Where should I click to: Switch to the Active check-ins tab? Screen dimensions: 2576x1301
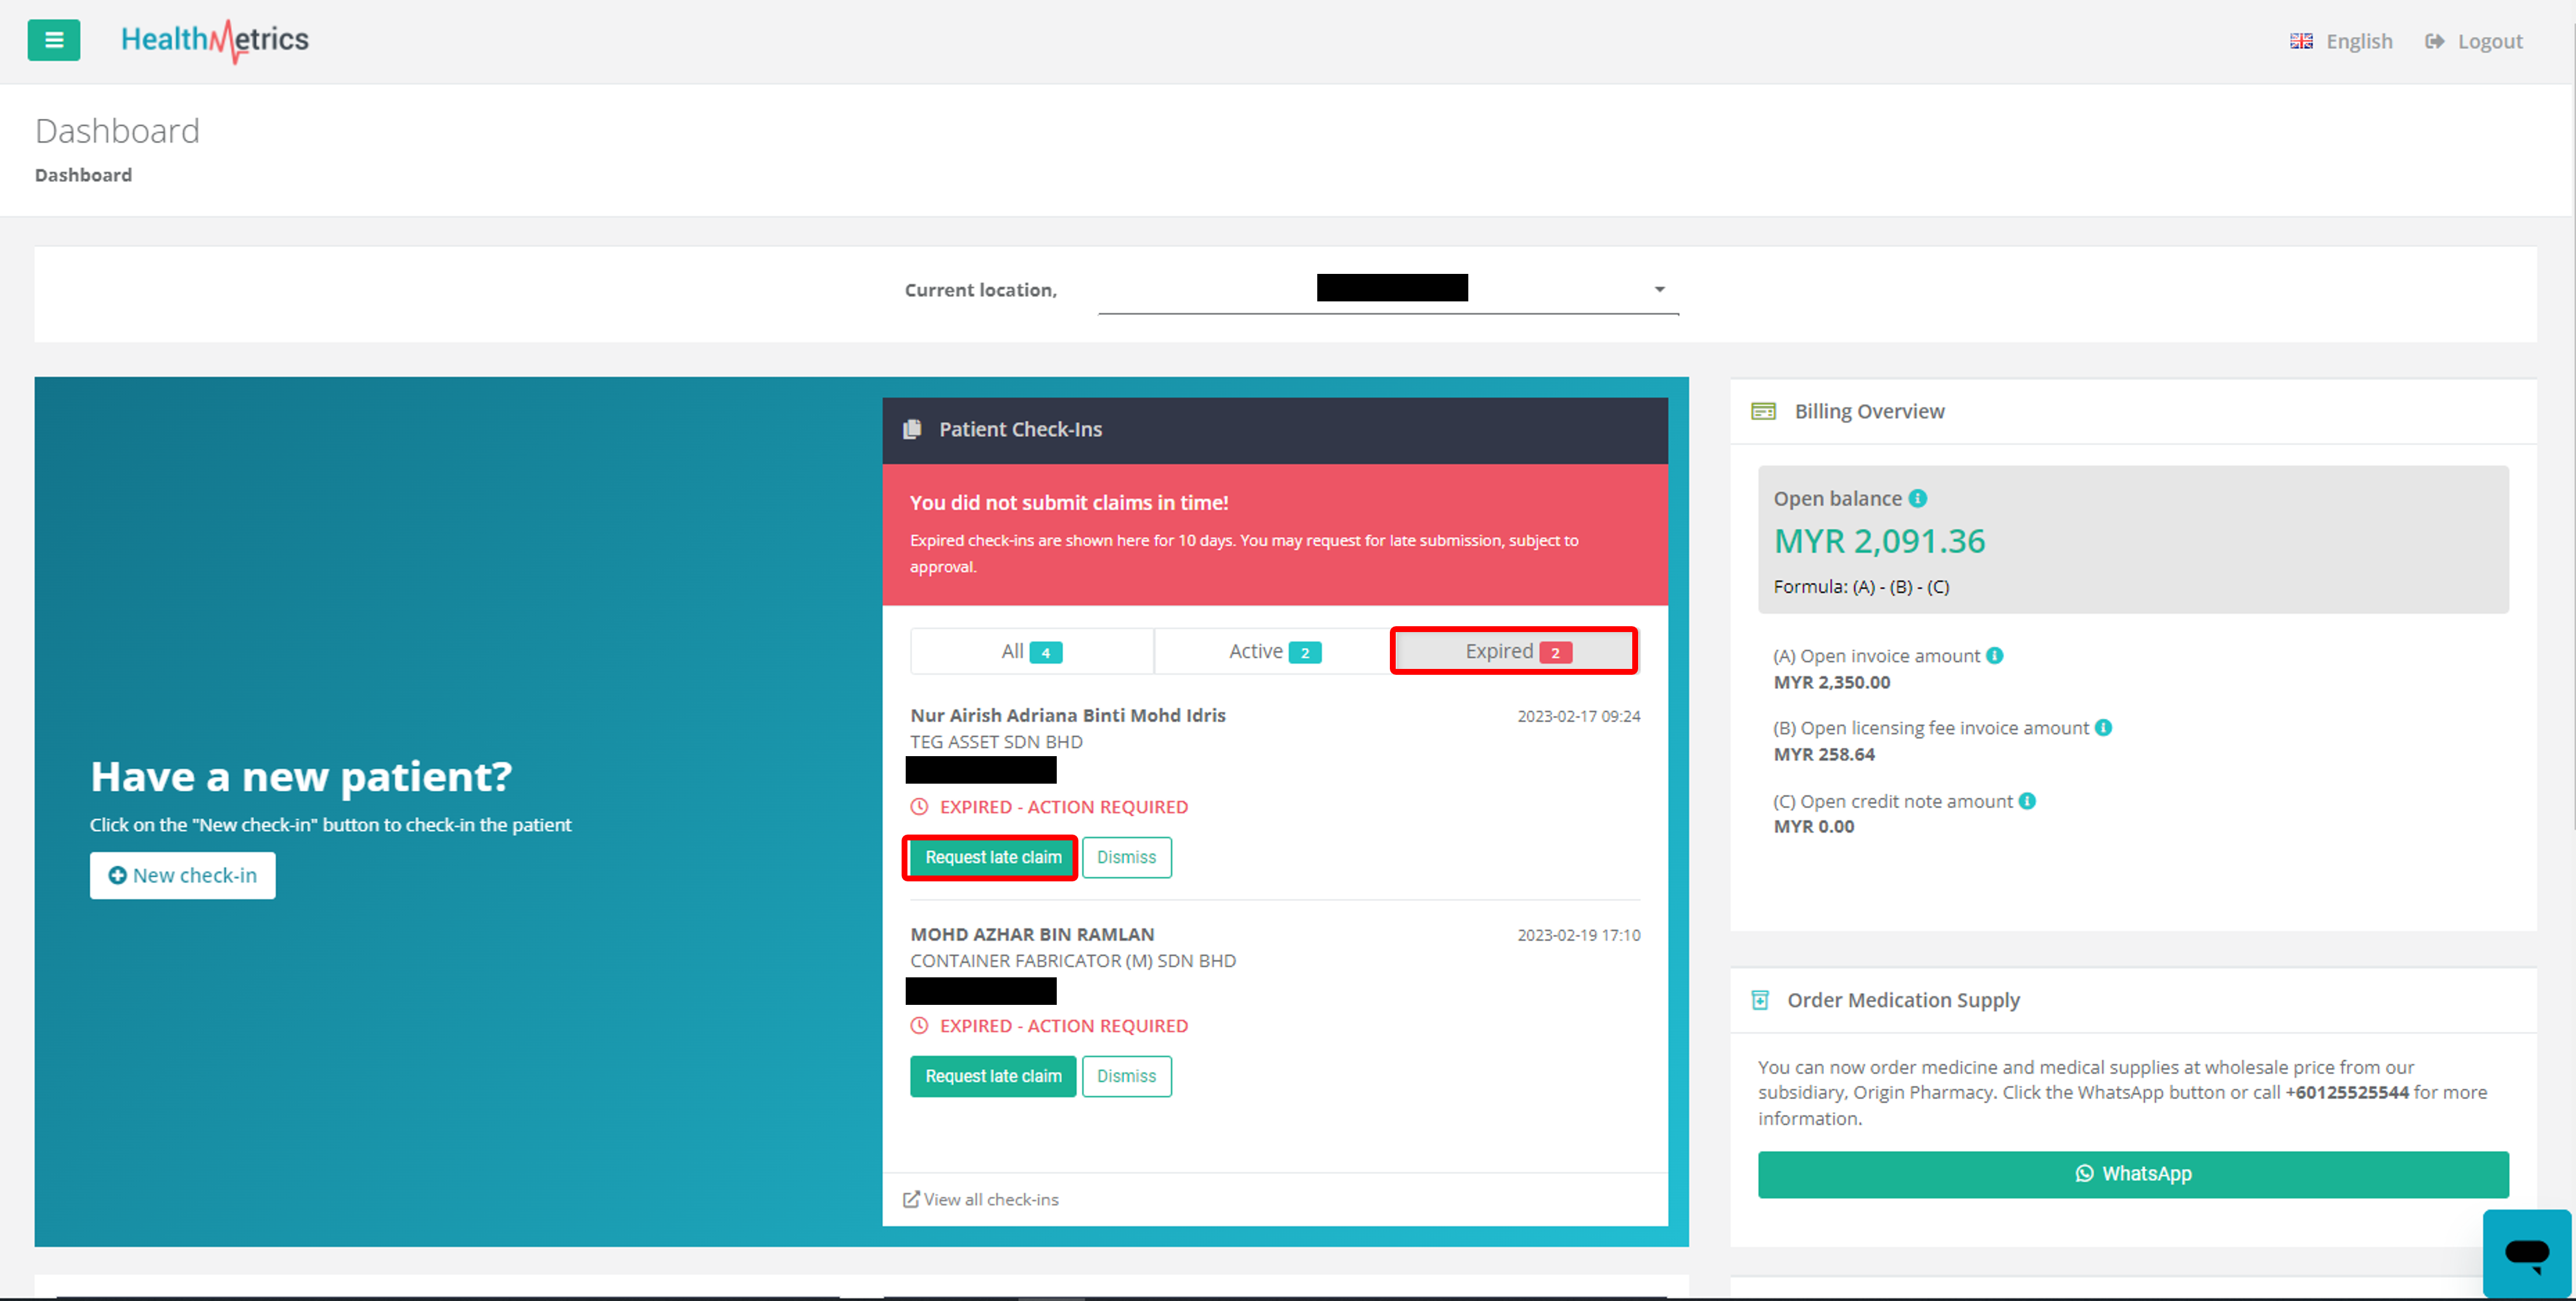coord(1273,652)
